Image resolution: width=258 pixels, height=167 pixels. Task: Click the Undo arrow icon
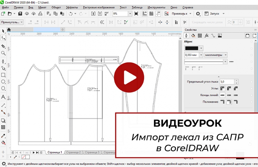pos(71,14)
